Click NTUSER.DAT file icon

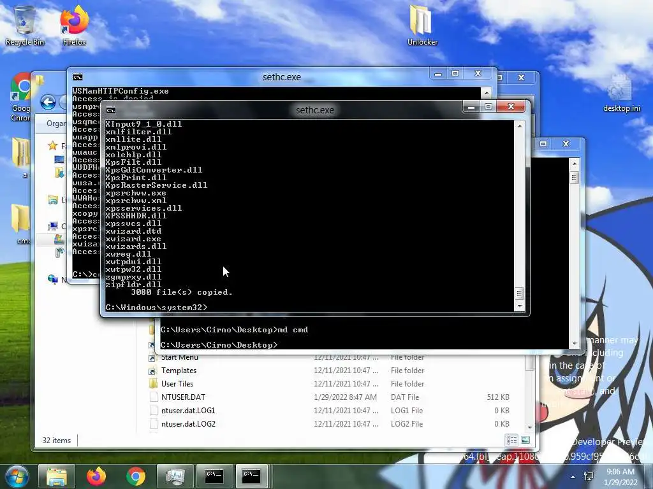(x=154, y=397)
